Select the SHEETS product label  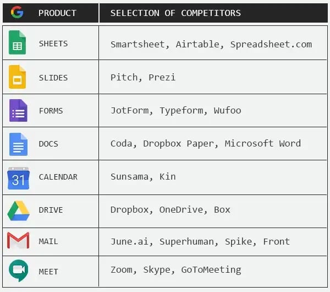pyautogui.click(x=53, y=44)
